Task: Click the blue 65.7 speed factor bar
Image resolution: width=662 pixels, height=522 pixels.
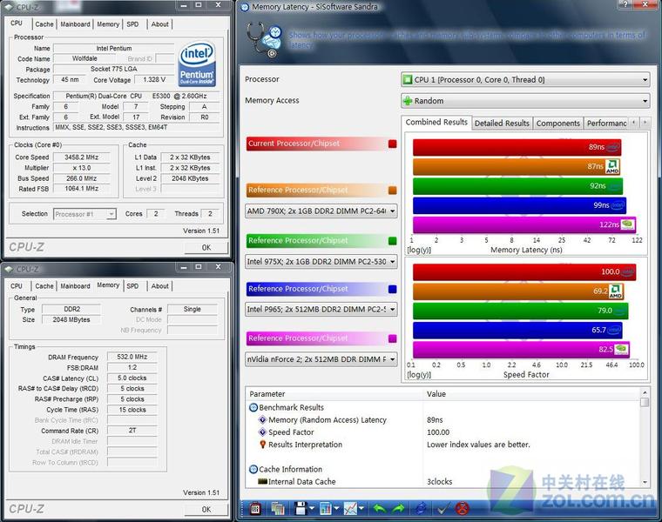Action: tap(517, 330)
